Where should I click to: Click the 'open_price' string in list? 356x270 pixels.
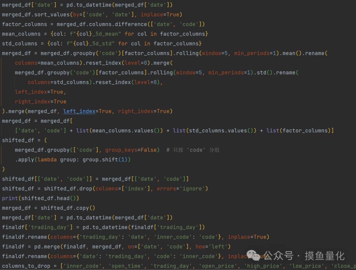(218, 266)
